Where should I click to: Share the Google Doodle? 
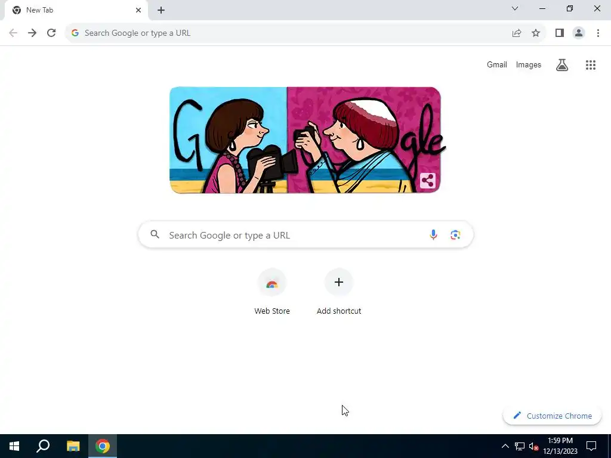tap(427, 181)
